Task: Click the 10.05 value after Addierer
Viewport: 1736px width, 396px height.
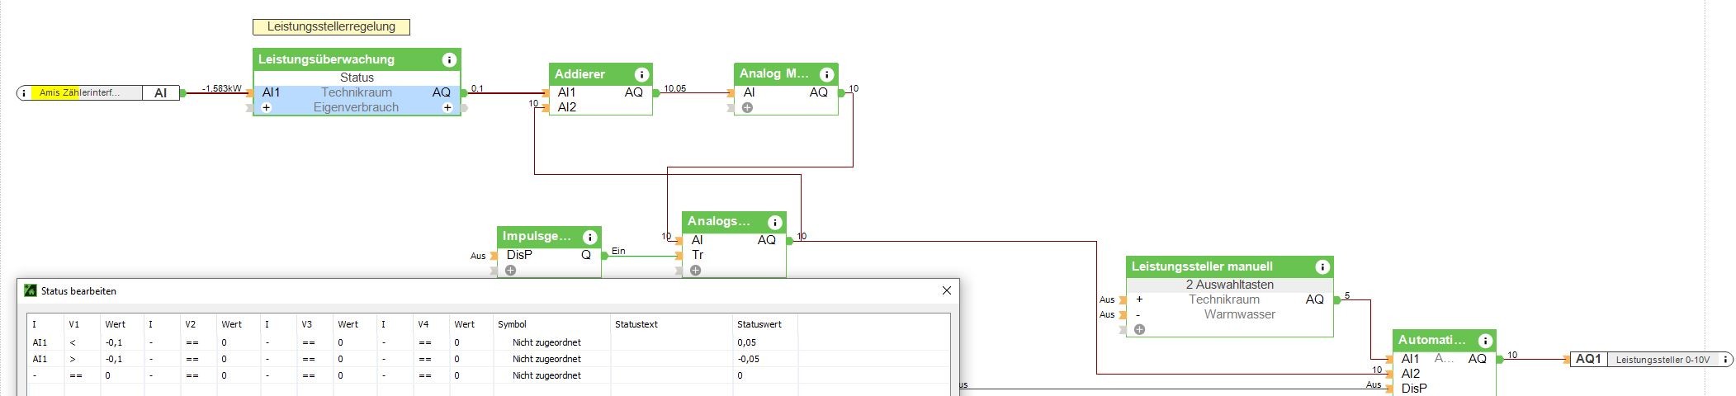Action: click(674, 88)
